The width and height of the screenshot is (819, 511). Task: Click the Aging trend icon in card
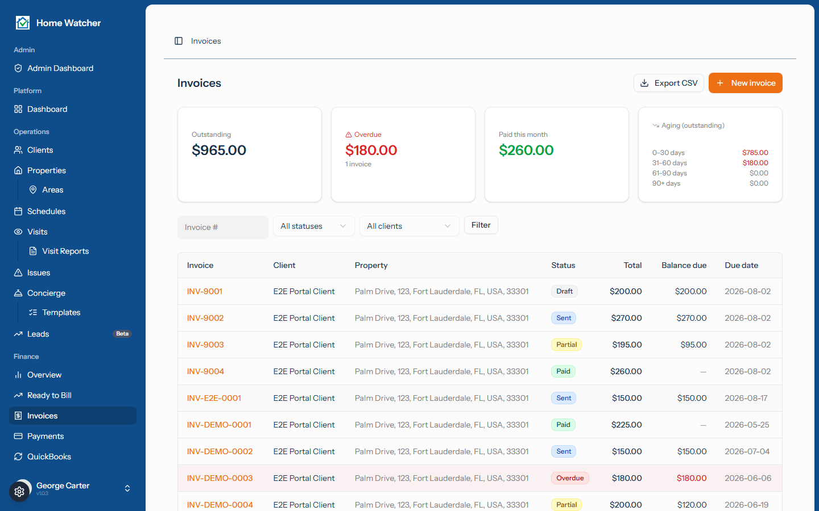(656, 125)
